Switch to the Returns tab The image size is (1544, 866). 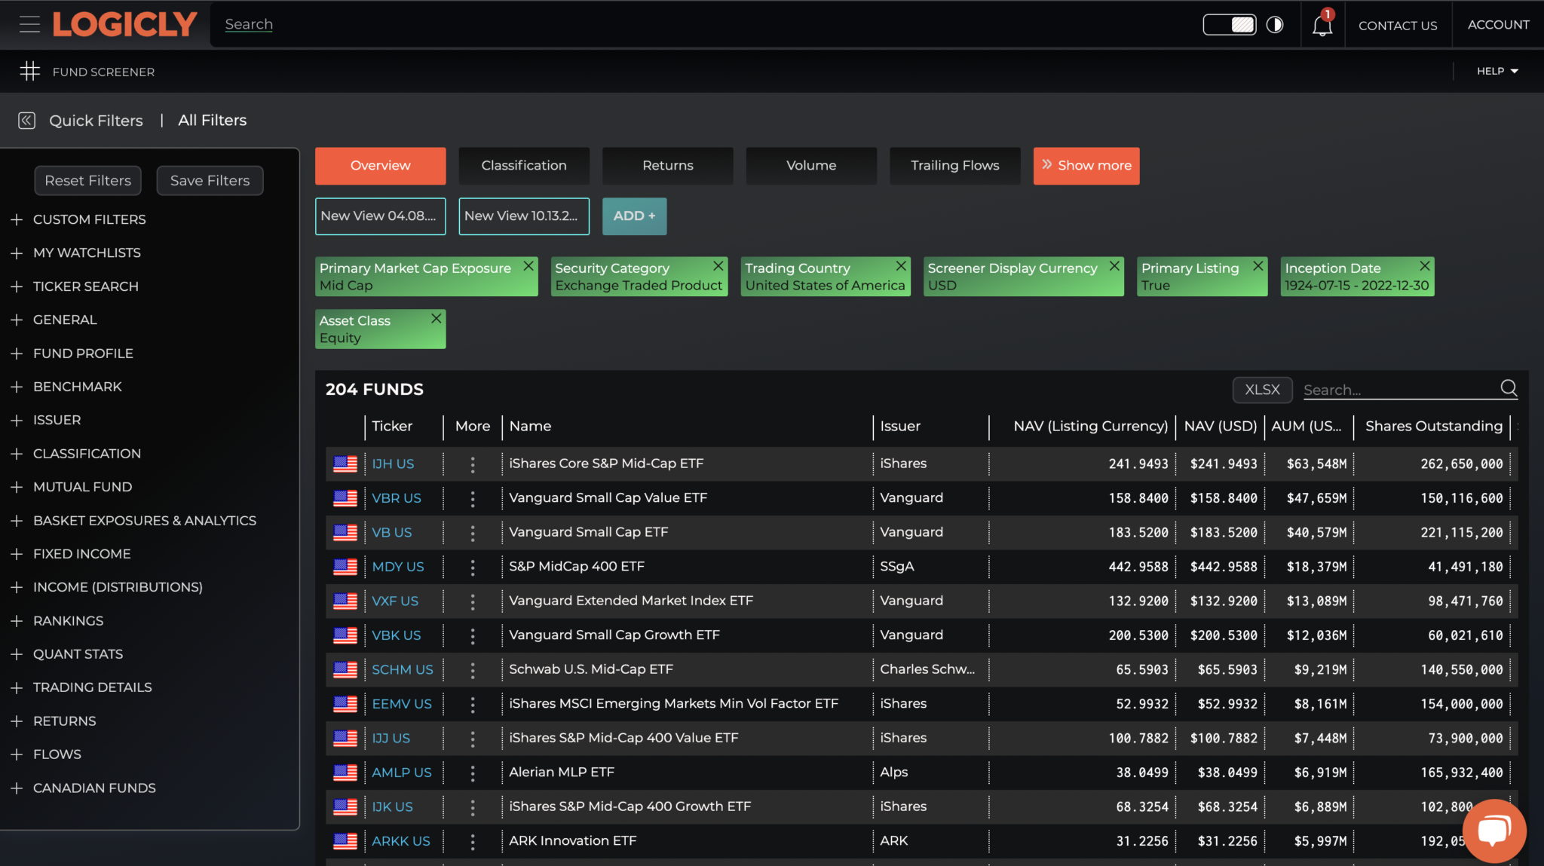(667, 166)
